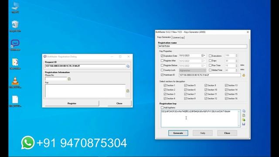Click Close button in Registration Dialog

(119, 103)
